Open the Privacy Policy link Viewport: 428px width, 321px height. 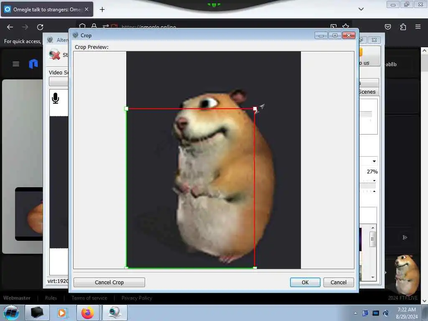pos(137,298)
